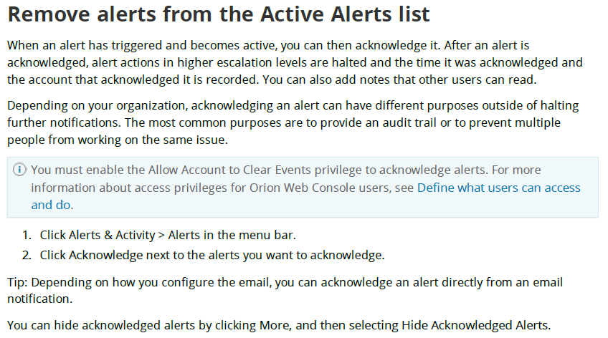This screenshot has height=338, width=608.
Task: Click the word 'More' in last sentence
Action: pyautogui.click(x=275, y=325)
